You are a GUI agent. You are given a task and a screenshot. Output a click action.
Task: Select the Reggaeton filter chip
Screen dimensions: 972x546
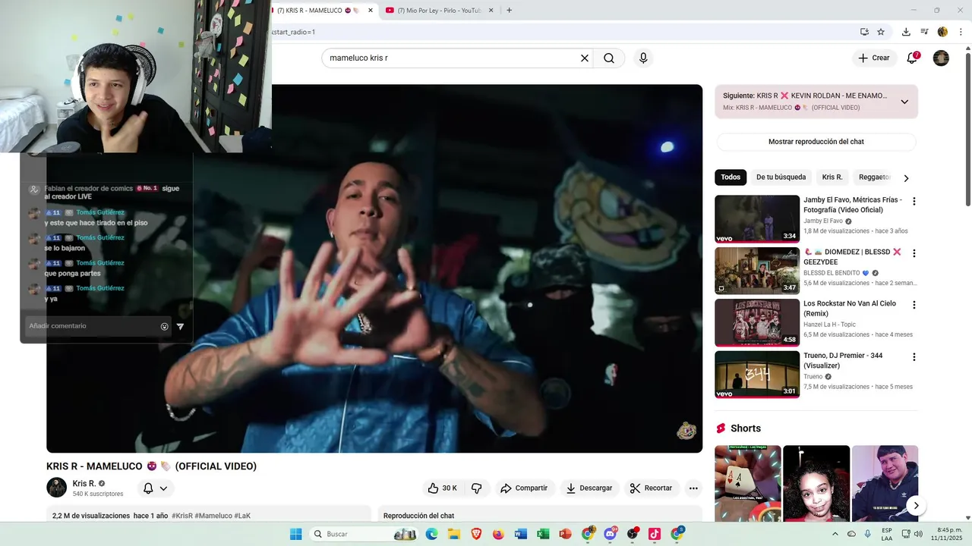coord(873,177)
